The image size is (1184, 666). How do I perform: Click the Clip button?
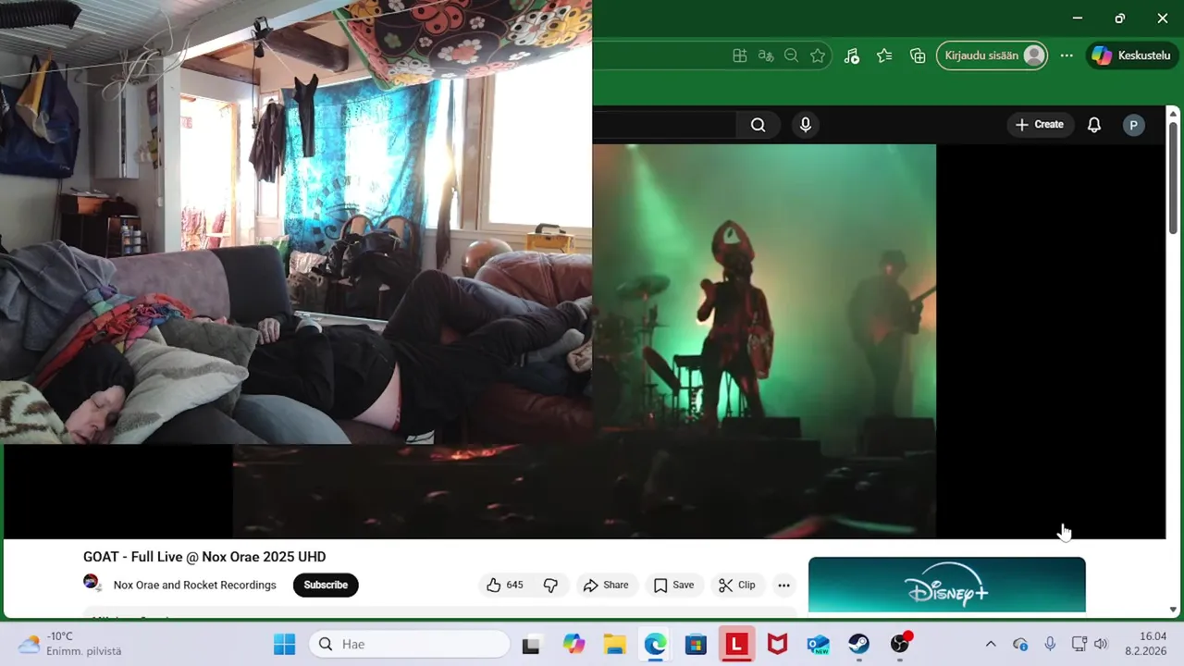pyautogui.click(x=737, y=585)
